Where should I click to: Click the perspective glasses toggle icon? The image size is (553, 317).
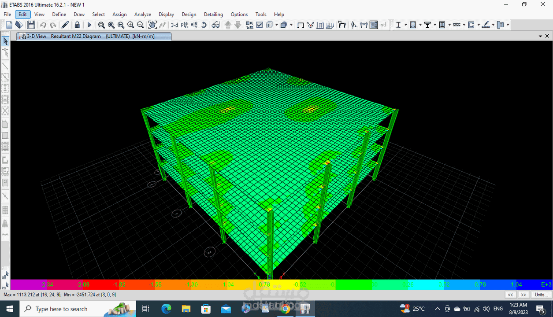(215, 25)
